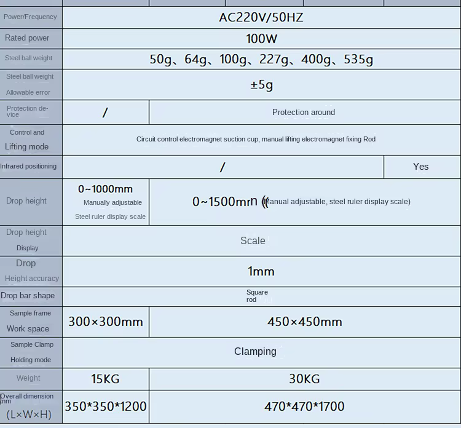
Task: Click the 'Clamping' holding mode value
Action: [x=255, y=352]
